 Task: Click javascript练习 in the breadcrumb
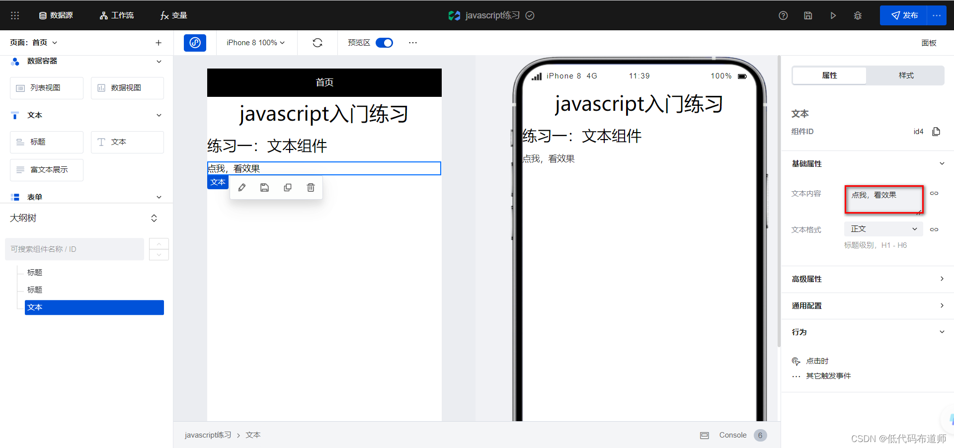pyautogui.click(x=208, y=435)
